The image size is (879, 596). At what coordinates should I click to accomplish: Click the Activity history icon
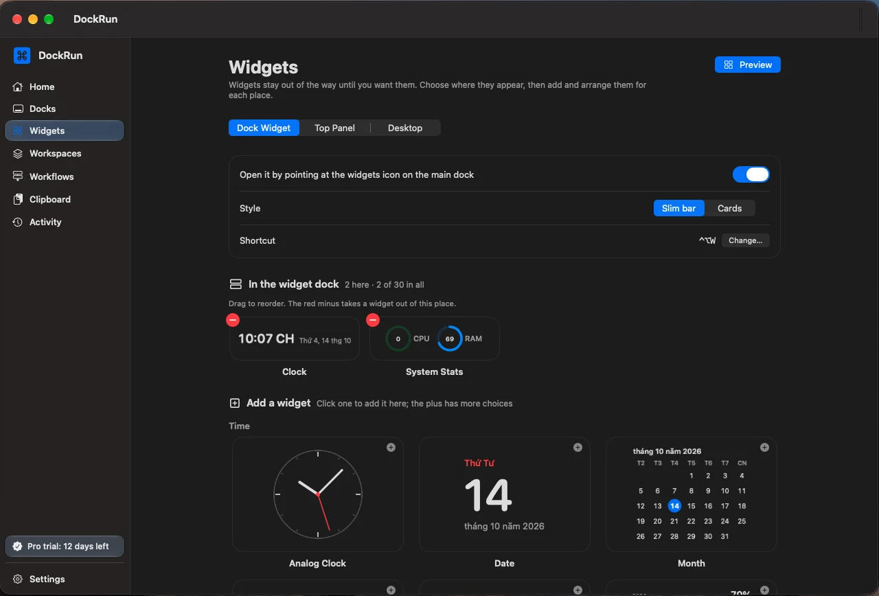18,222
